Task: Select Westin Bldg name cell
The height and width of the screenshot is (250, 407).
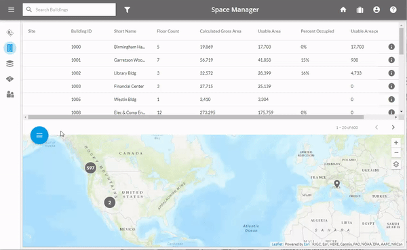Action: (125, 100)
